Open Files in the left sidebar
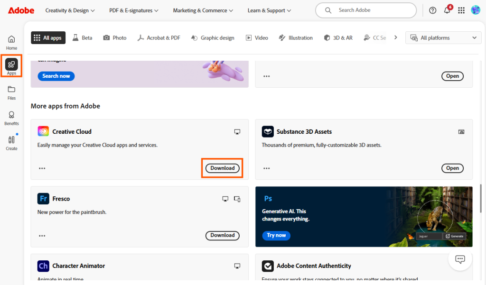 point(11,93)
